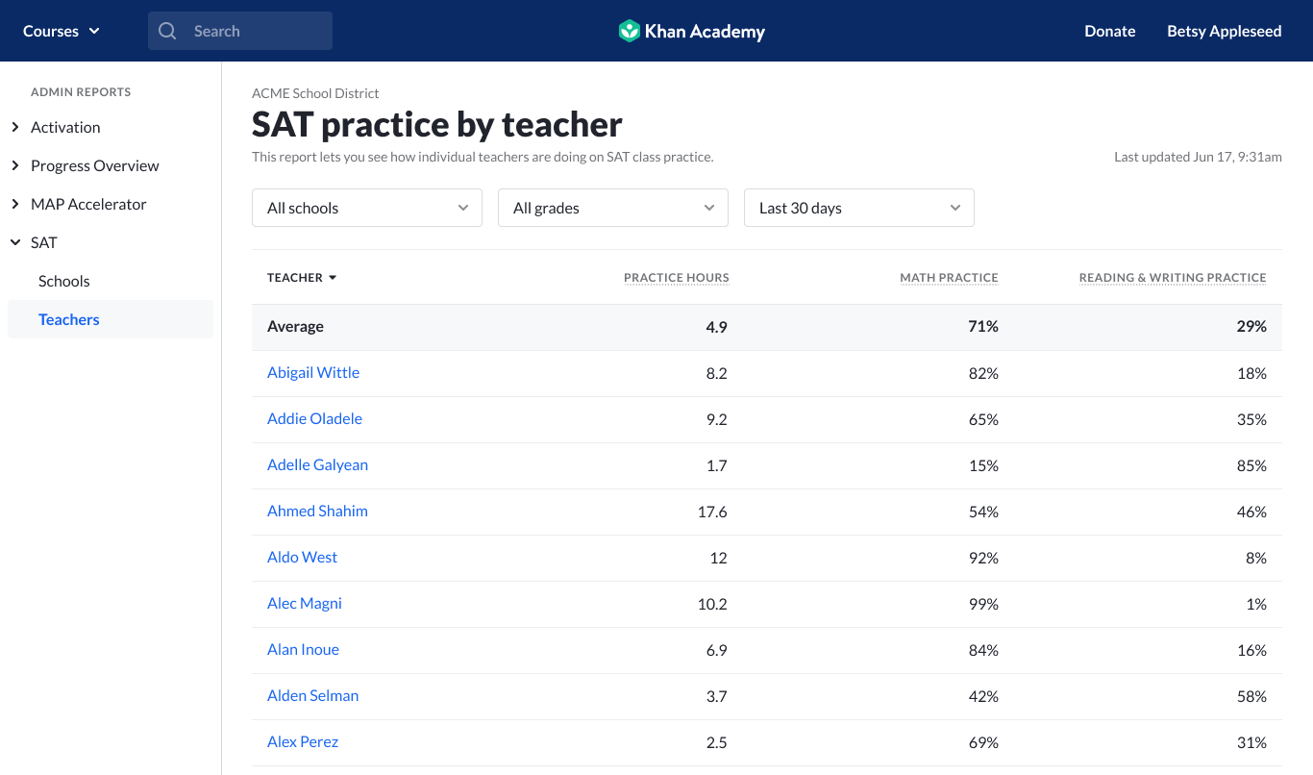1313x775 pixels.
Task: Collapse the SAT section
Action: tap(15, 242)
